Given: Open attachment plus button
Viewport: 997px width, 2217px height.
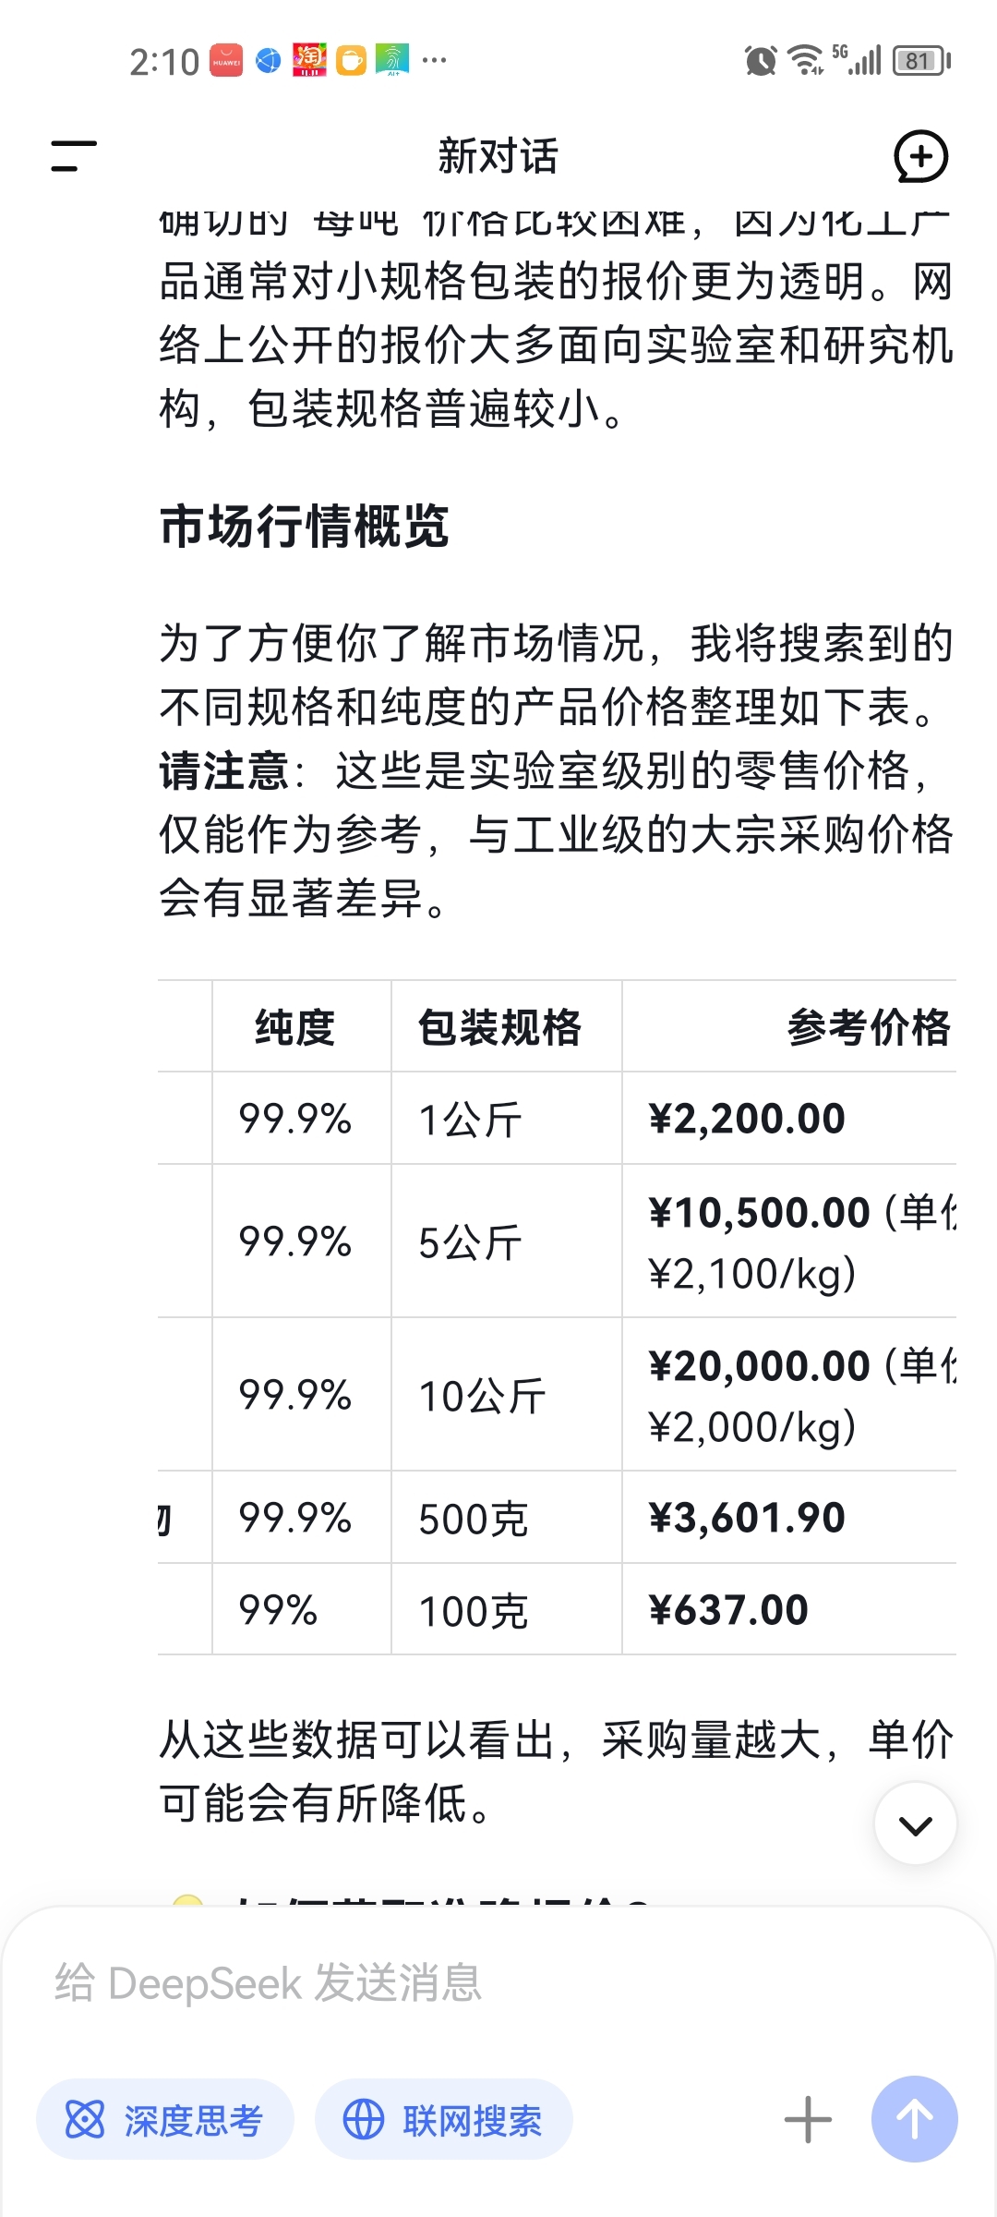Looking at the screenshot, I should pyautogui.click(x=808, y=2120).
